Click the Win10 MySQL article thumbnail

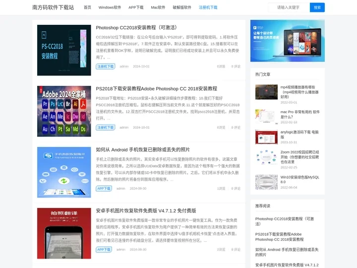[266, 182]
